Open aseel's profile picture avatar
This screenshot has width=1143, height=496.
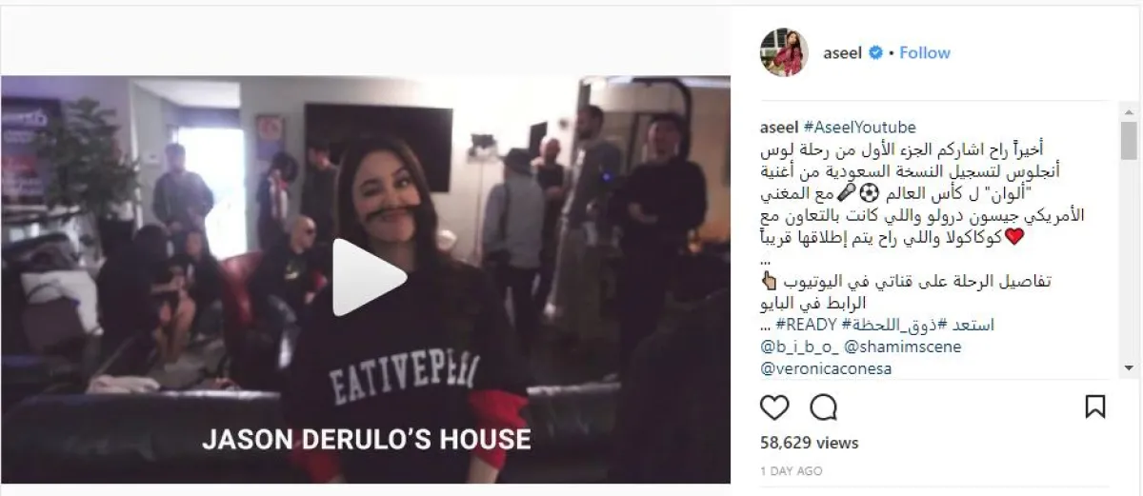[x=784, y=53]
